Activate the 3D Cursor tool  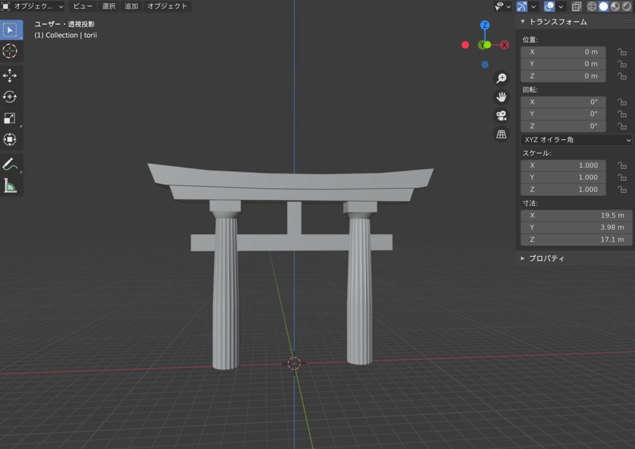10,51
